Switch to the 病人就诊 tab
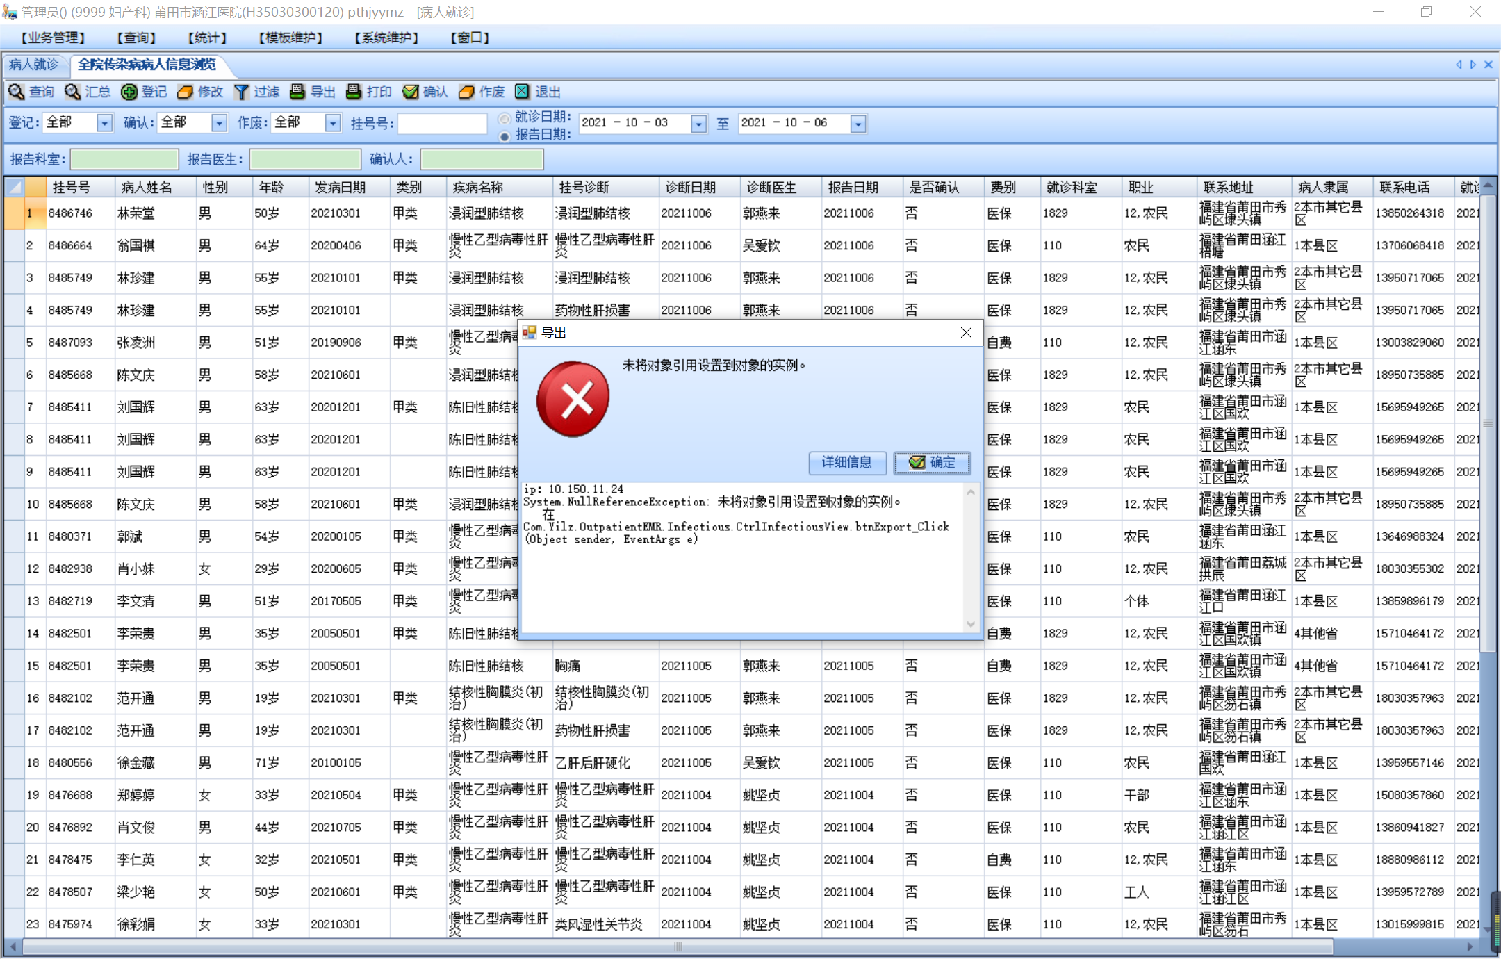 [33, 65]
